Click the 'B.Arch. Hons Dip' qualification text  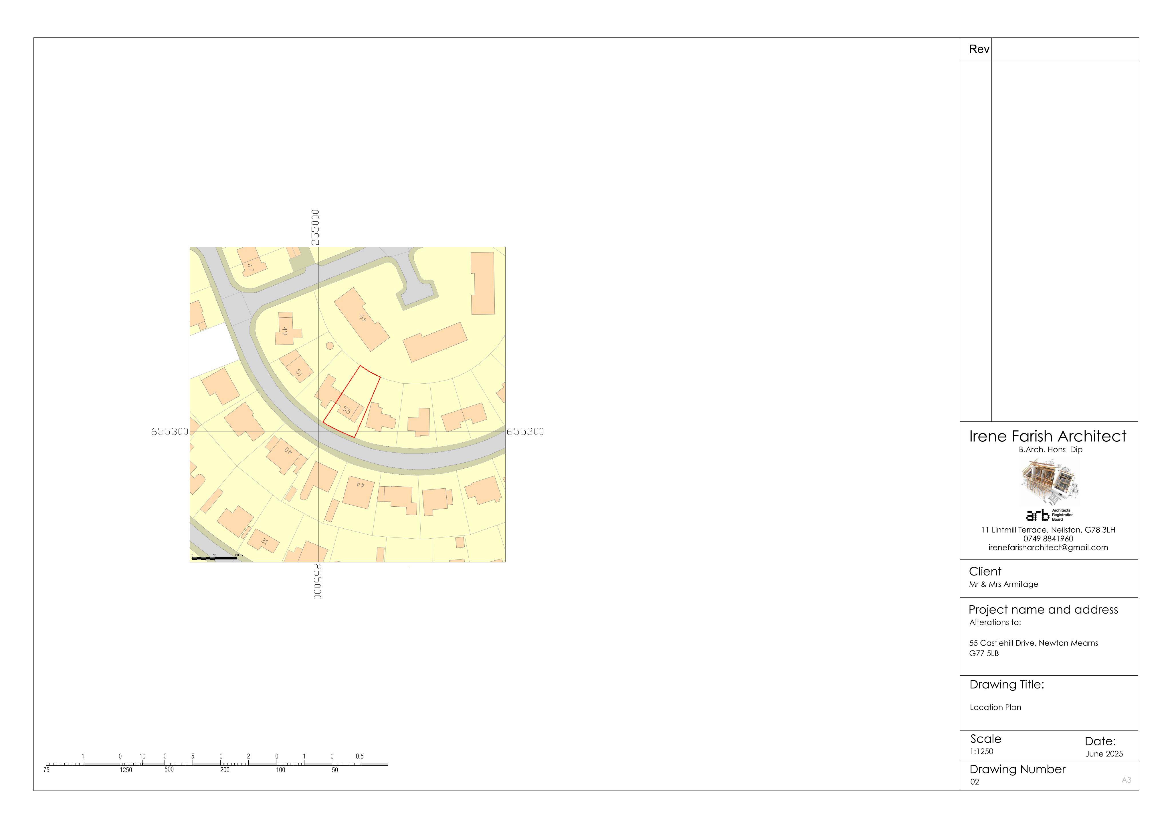pos(1050,449)
